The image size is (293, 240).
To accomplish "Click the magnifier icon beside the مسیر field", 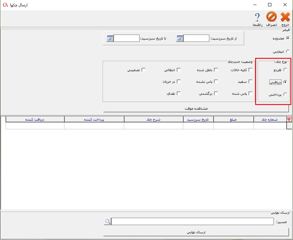I will (107, 221).
